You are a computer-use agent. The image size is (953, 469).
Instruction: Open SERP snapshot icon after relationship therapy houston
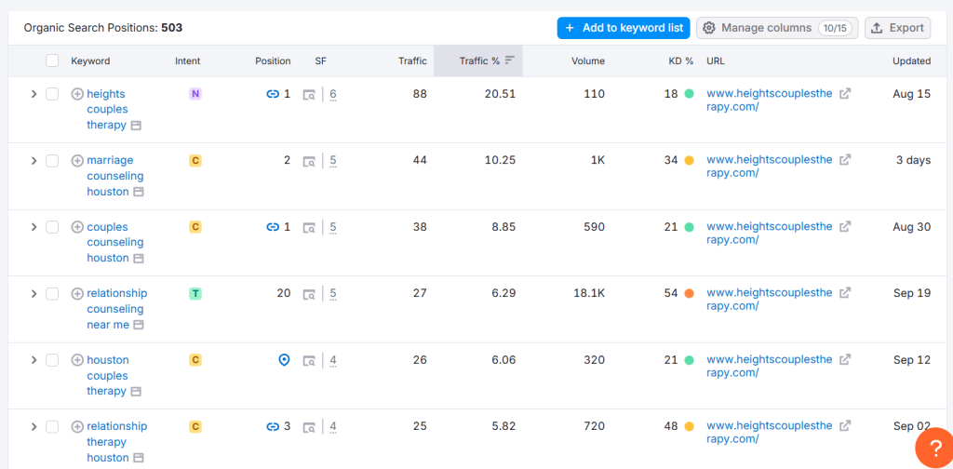tap(140, 458)
